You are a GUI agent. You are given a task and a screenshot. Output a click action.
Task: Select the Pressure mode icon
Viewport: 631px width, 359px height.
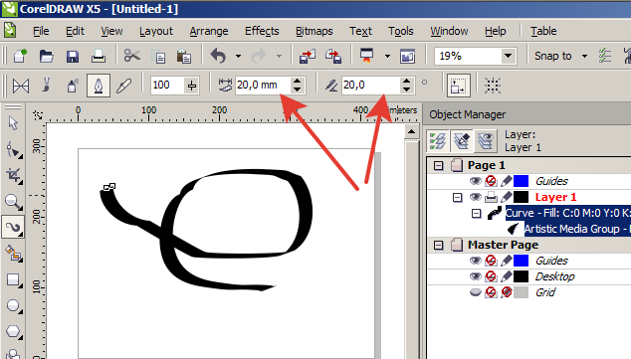tap(124, 86)
